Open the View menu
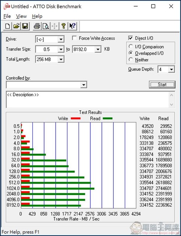 [x=21, y=16]
